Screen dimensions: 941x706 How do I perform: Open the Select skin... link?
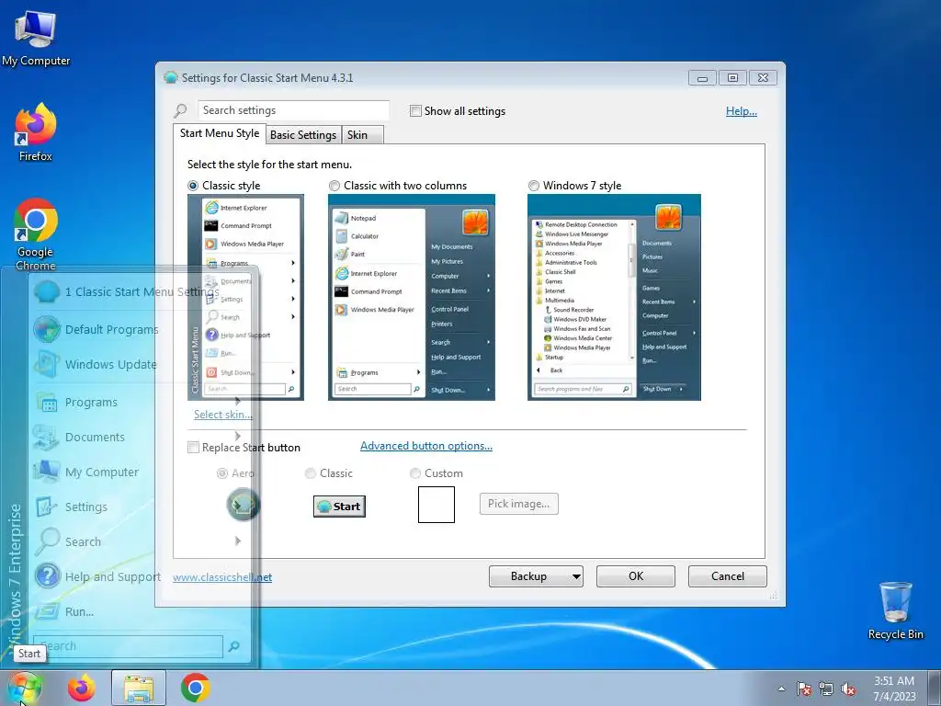pyautogui.click(x=222, y=415)
